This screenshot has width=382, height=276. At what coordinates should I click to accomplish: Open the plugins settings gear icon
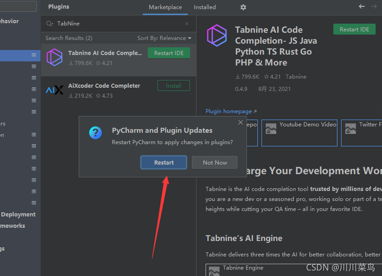tap(243, 7)
